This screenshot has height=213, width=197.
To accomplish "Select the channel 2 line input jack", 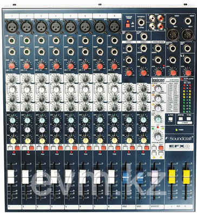I will tap(27, 41).
